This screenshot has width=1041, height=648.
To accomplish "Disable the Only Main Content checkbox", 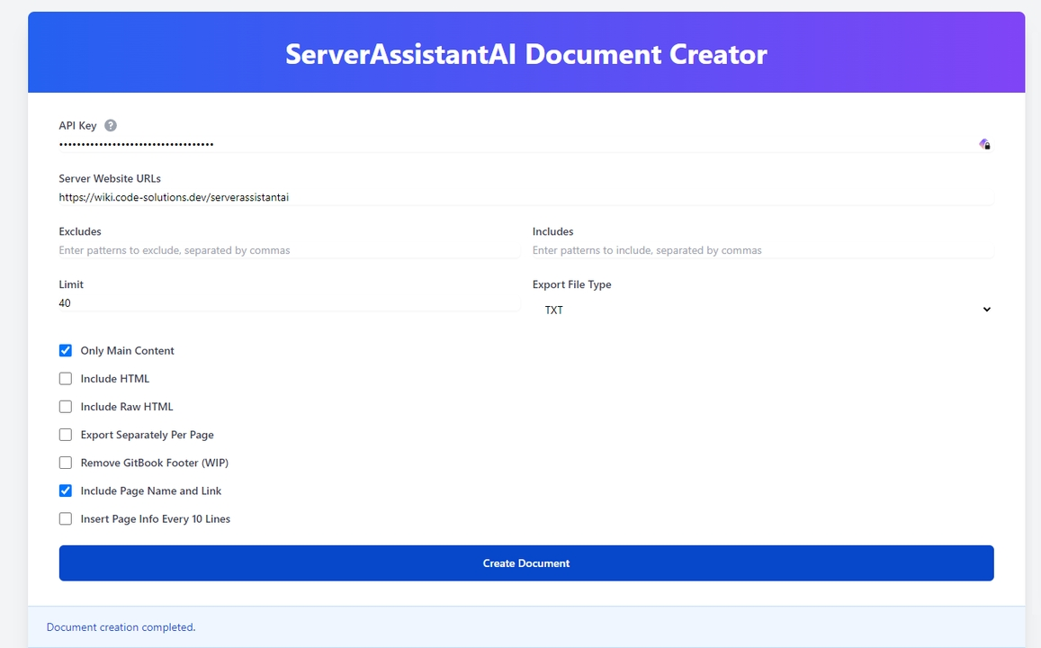I will pos(66,350).
